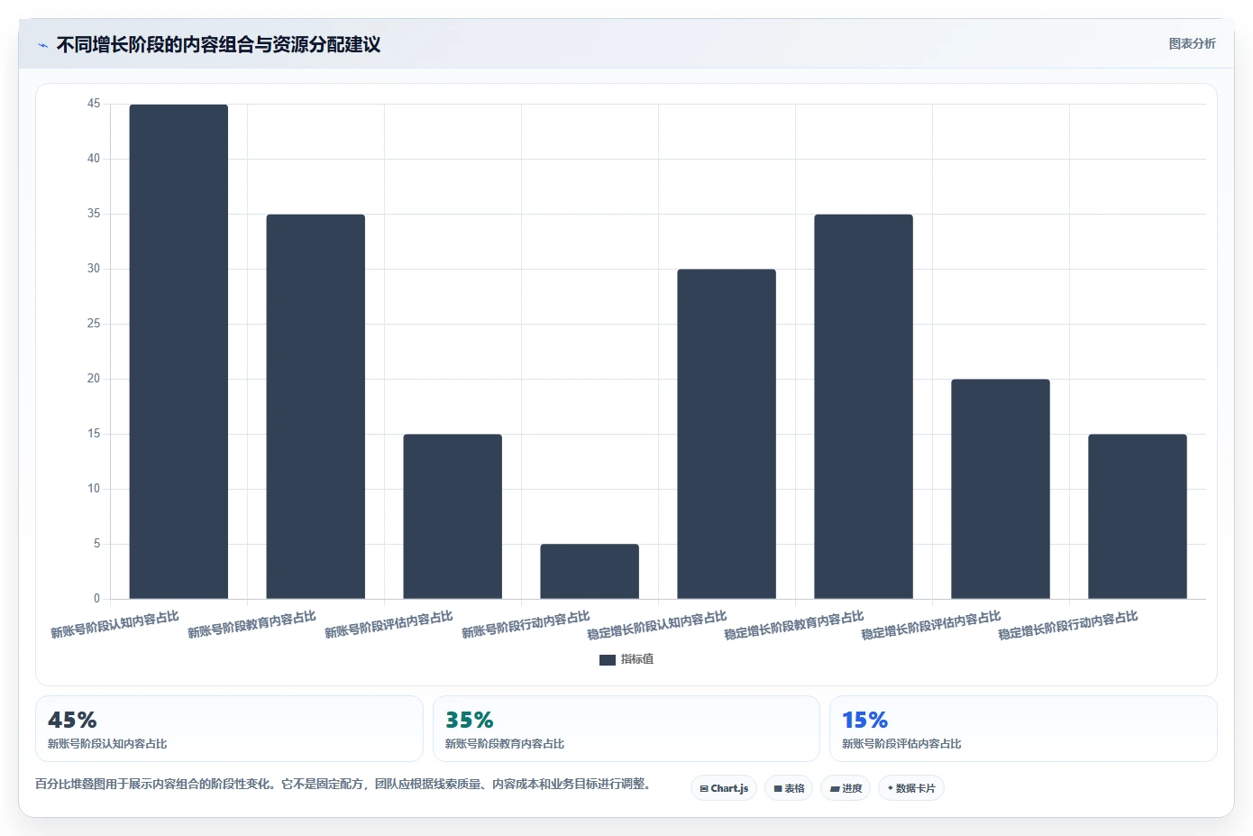Click the chart title 不同增长阶段的内容组合与资源分配建议
1253x836 pixels.
[218, 45]
